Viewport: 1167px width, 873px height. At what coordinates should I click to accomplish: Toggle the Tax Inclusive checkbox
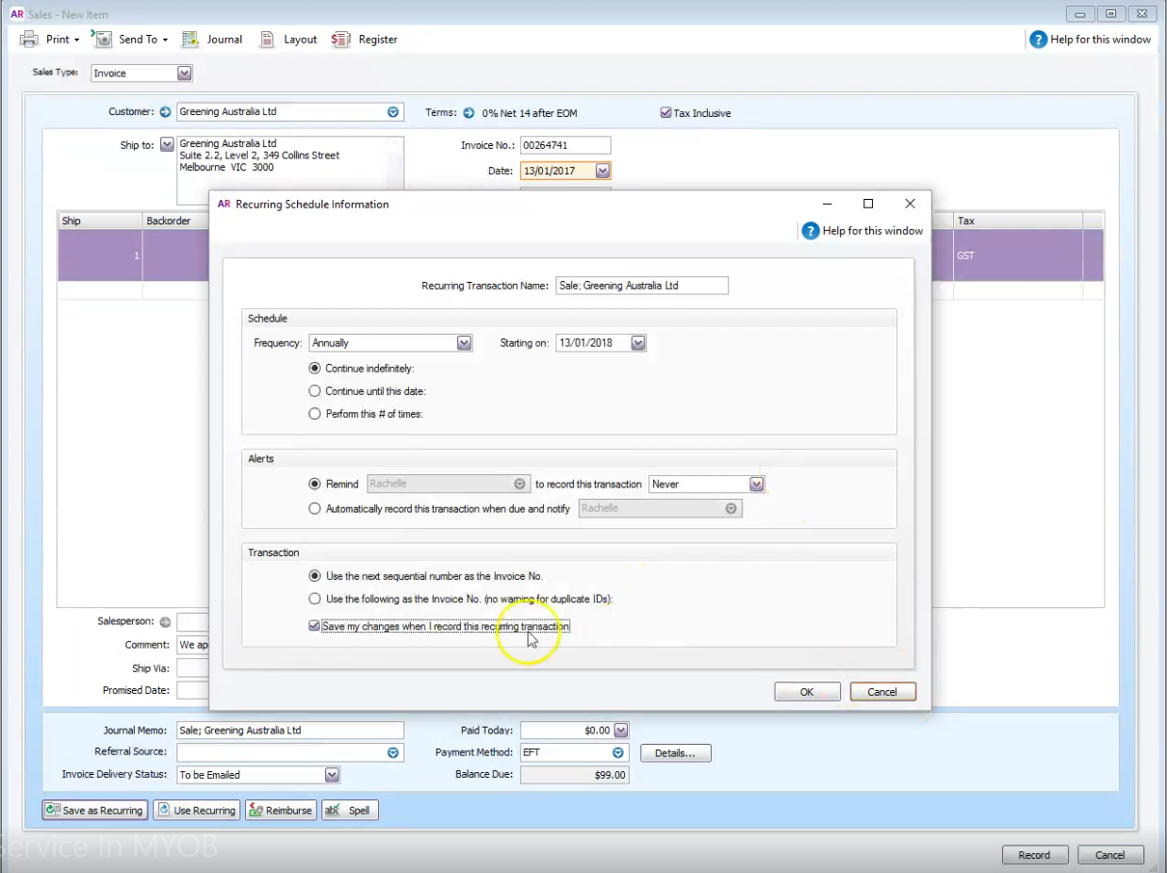click(666, 113)
